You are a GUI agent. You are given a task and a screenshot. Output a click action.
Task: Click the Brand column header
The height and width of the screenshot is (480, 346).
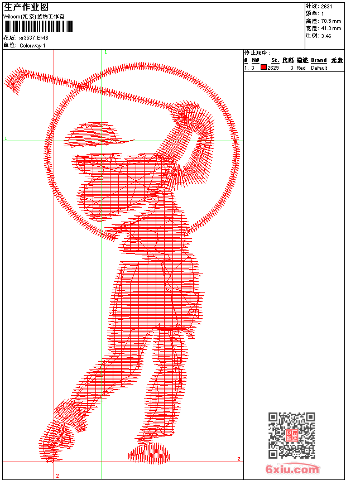[319, 60]
